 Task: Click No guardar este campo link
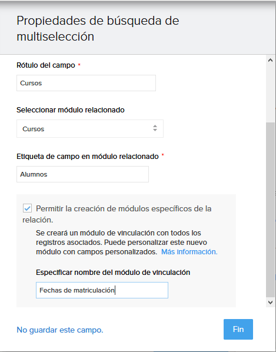[60, 330]
